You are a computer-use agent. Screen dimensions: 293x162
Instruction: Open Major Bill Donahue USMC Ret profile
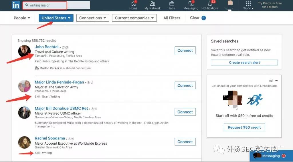(61, 108)
